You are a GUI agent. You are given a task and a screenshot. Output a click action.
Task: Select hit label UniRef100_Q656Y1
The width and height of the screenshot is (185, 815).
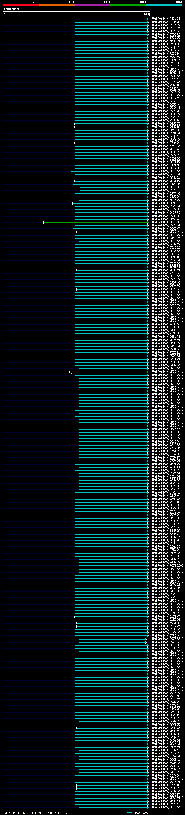click(166, 101)
